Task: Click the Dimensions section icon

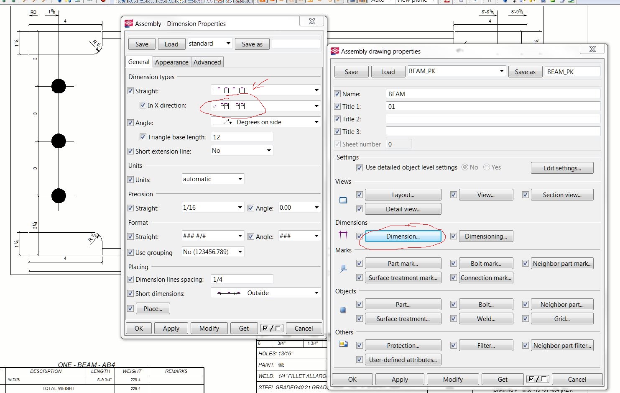Action: pyautogui.click(x=343, y=235)
